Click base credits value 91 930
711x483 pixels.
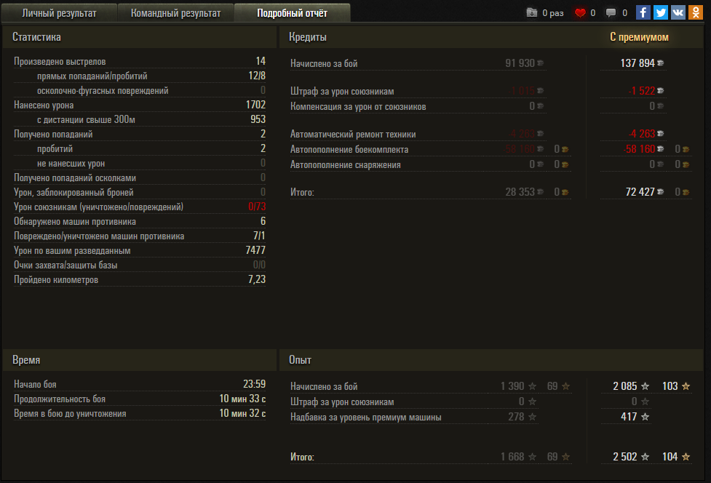(x=520, y=63)
